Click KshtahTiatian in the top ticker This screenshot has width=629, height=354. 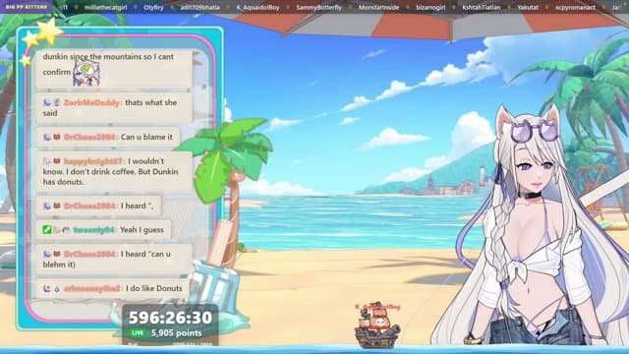tap(481, 7)
